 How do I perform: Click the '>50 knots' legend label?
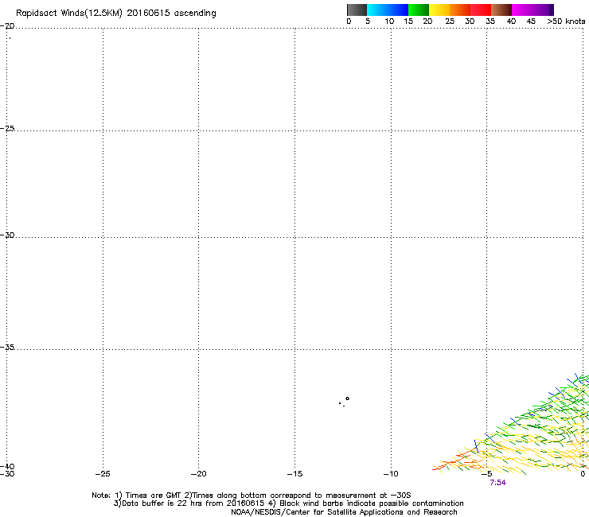click(x=566, y=21)
